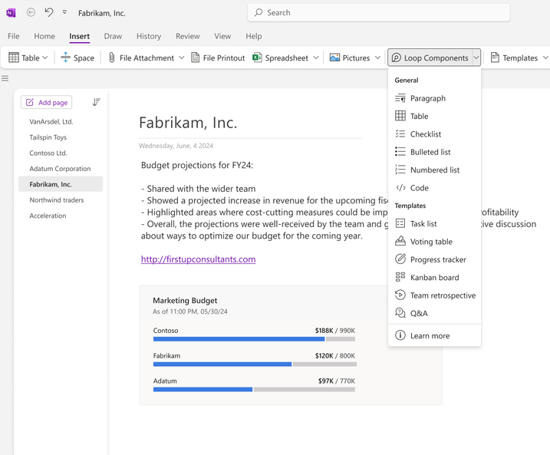Choose Kanban board from Loop templates
The width and height of the screenshot is (550, 455).
click(434, 277)
